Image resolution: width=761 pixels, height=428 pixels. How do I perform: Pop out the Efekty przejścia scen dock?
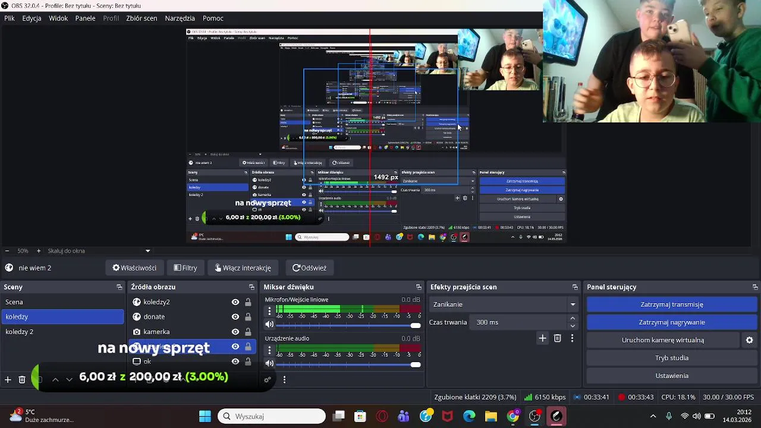point(575,287)
